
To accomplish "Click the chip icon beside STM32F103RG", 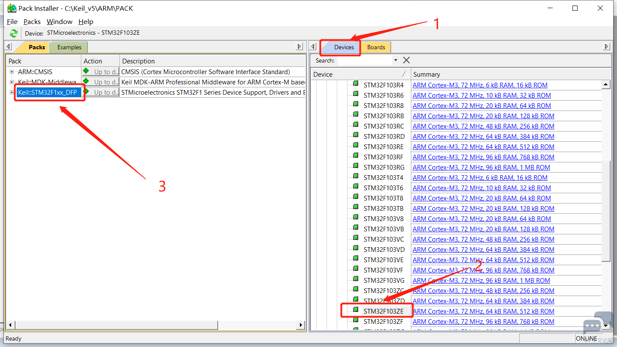I will [356, 166].
